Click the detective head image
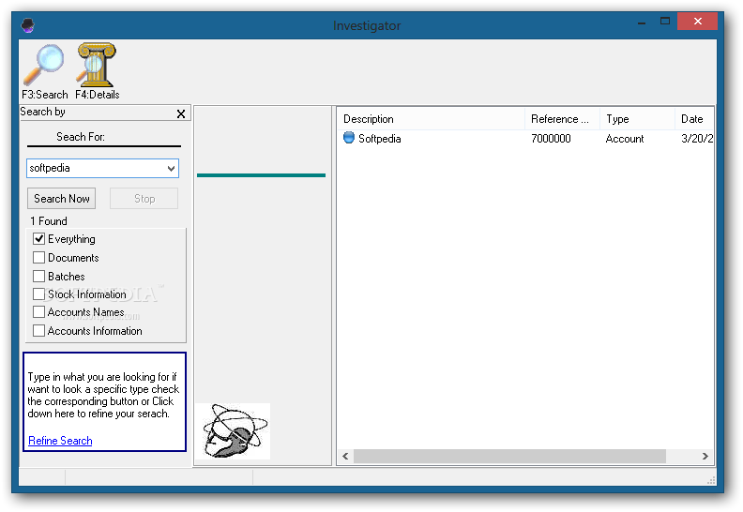This screenshot has height=512, width=743. point(233,431)
